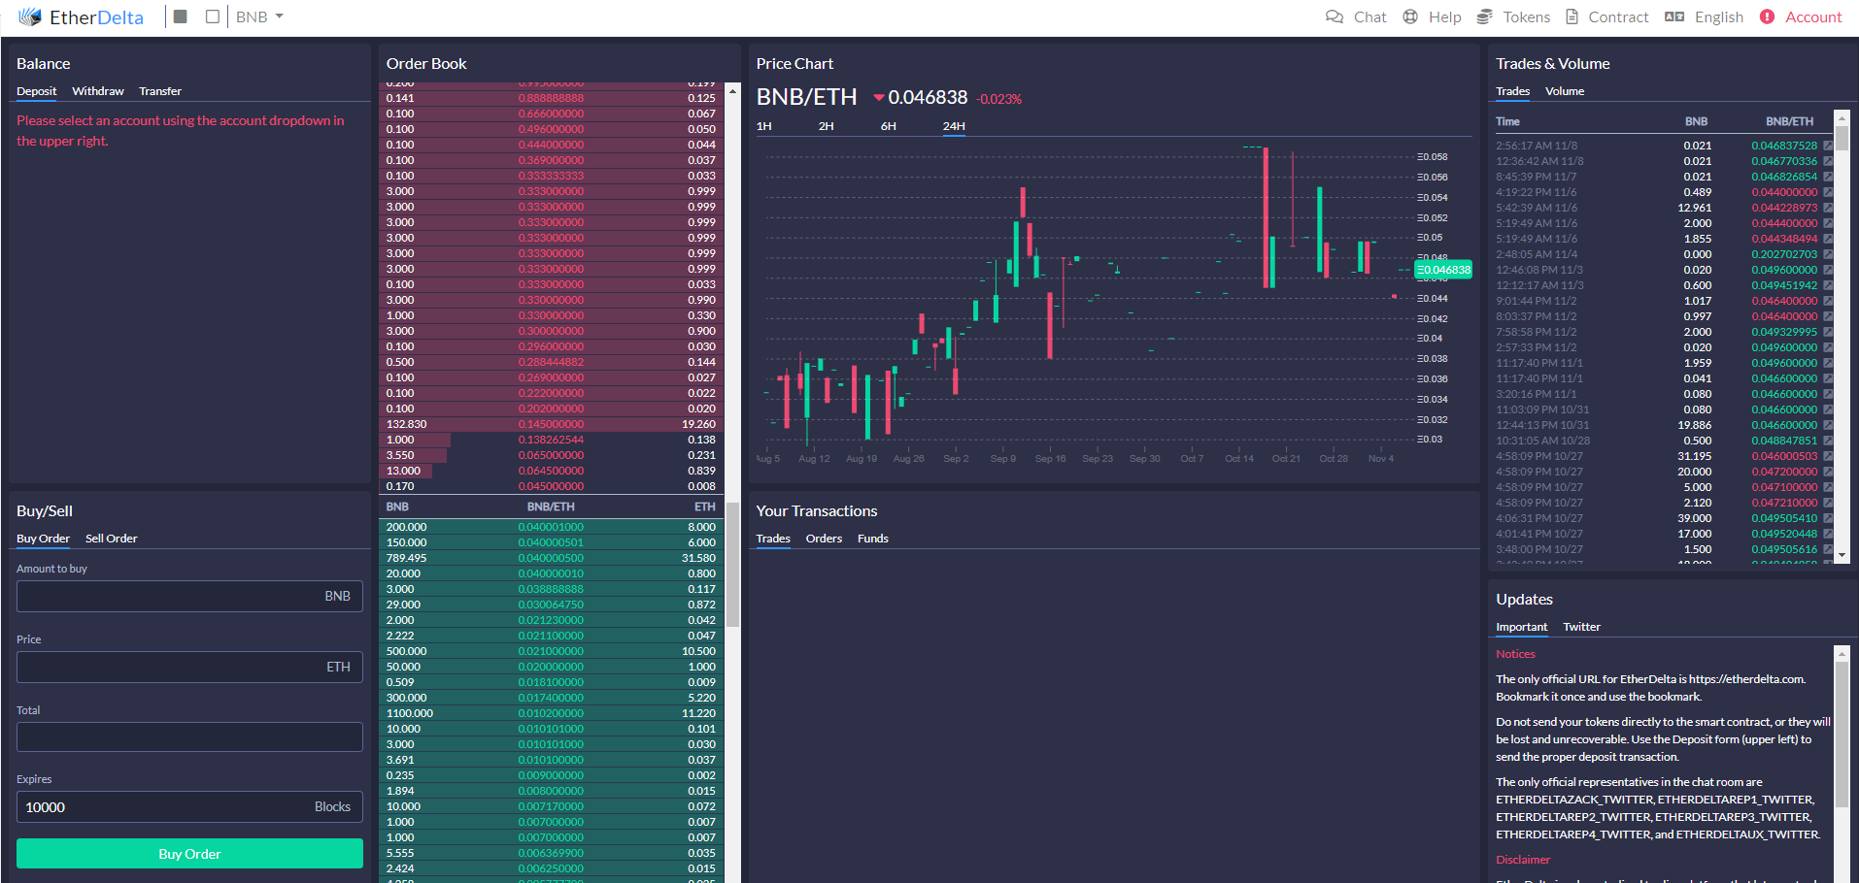Open external link for 2:56:17 AM trade
Viewport: 1859px width, 883px height.
click(1828, 146)
